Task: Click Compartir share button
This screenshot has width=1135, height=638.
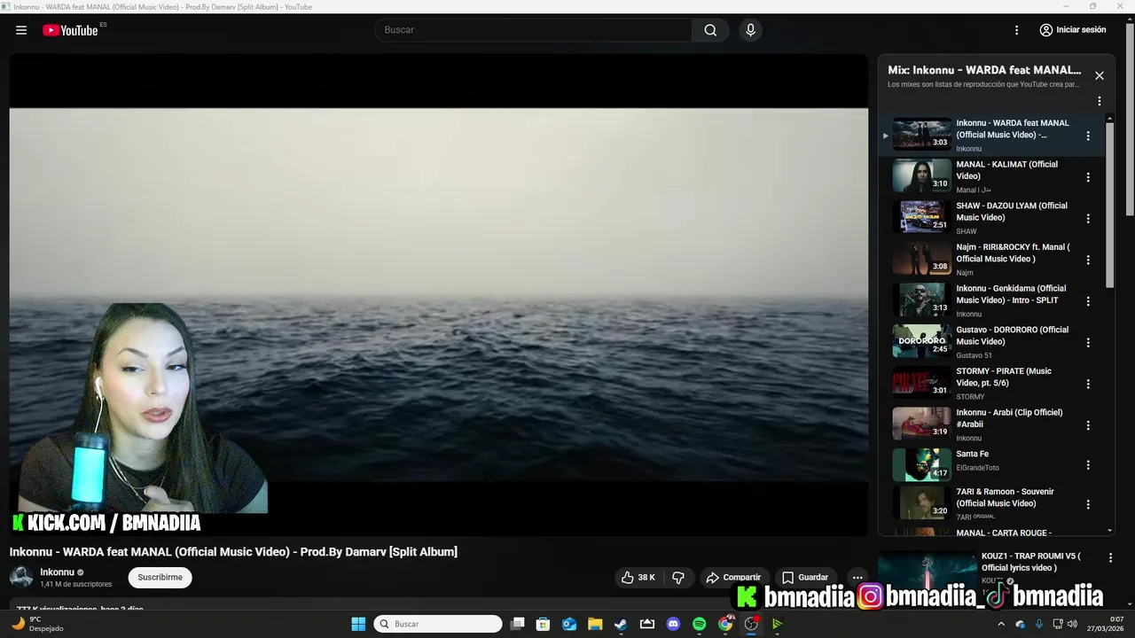Action: (x=733, y=578)
